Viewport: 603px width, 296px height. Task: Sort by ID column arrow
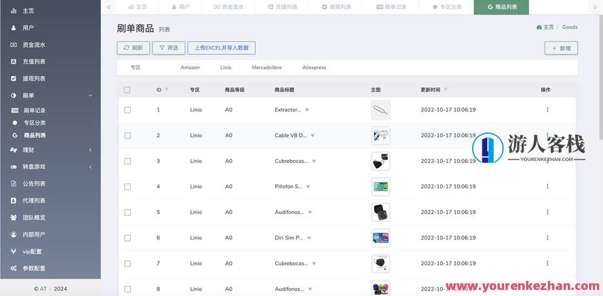pos(167,90)
